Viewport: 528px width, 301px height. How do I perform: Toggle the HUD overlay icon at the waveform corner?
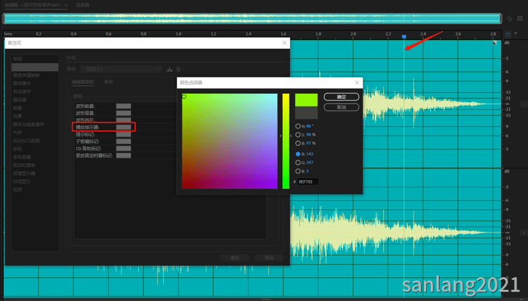point(494,43)
